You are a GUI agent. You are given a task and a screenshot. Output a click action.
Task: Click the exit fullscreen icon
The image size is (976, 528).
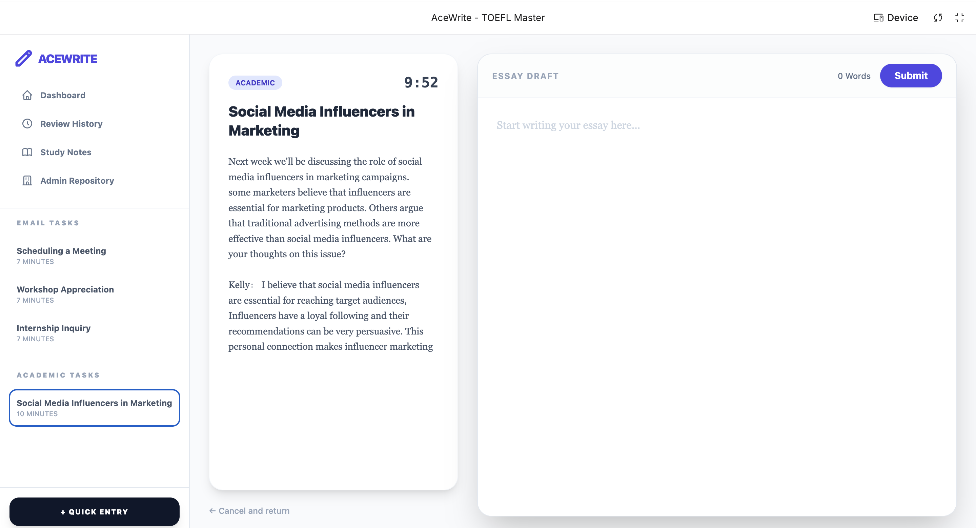coord(959,18)
